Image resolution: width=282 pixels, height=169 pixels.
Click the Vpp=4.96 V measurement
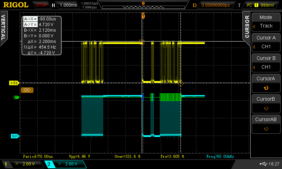[80, 156]
